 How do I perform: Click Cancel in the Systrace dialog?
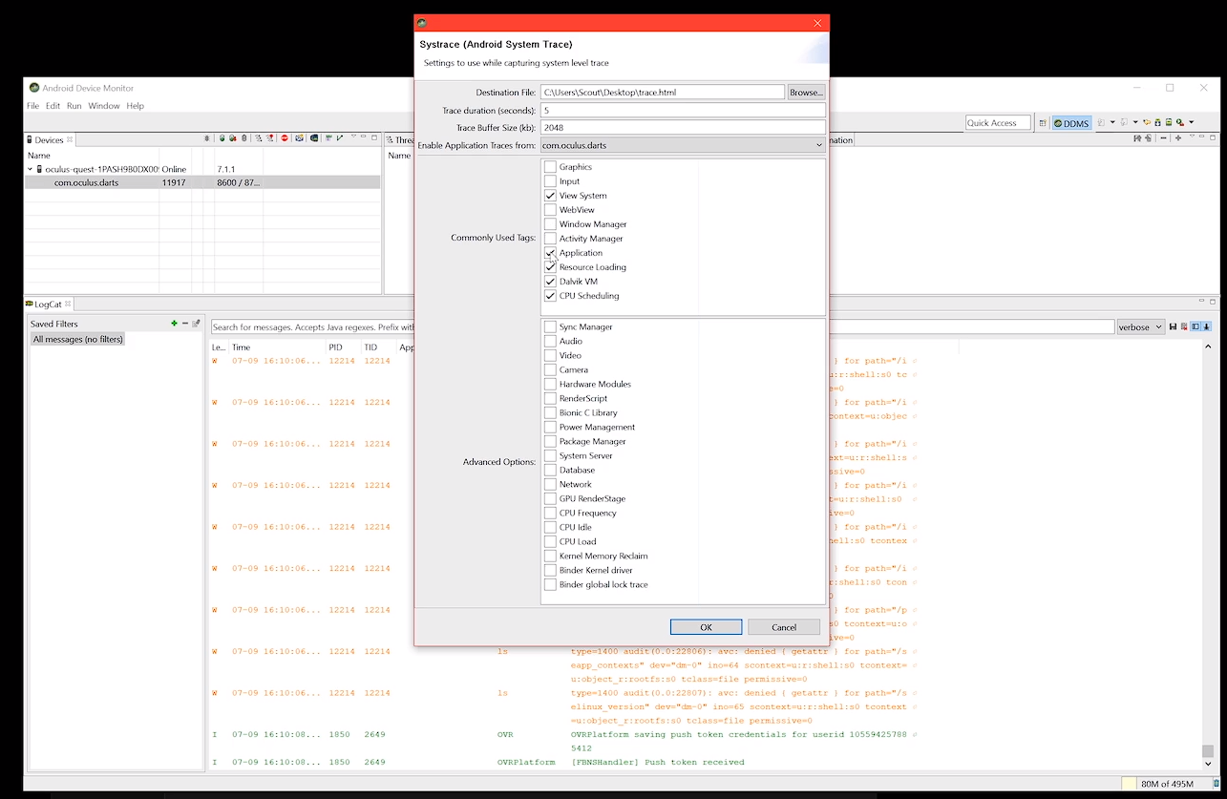784,627
